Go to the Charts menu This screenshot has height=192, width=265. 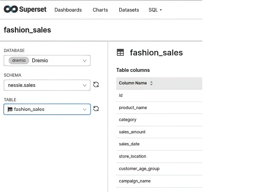coord(100,10)
